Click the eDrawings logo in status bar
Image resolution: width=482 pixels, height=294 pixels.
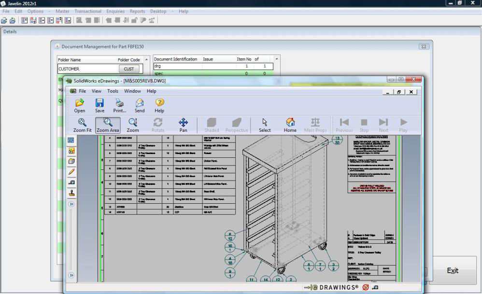pyautogui.click(x=331, y=287)
